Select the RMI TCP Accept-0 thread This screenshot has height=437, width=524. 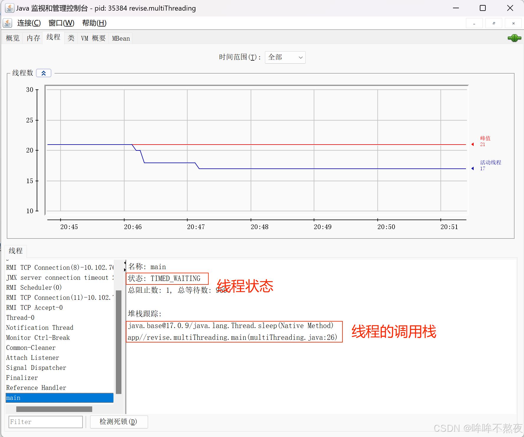[60, 308]
